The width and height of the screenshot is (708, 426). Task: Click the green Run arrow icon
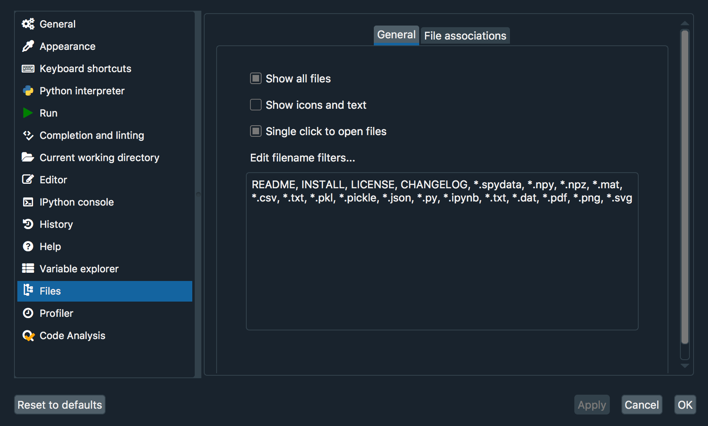28,113
